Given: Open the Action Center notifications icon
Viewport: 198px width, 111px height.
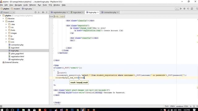Looking at the screenshot, I should tap(194, 110).
